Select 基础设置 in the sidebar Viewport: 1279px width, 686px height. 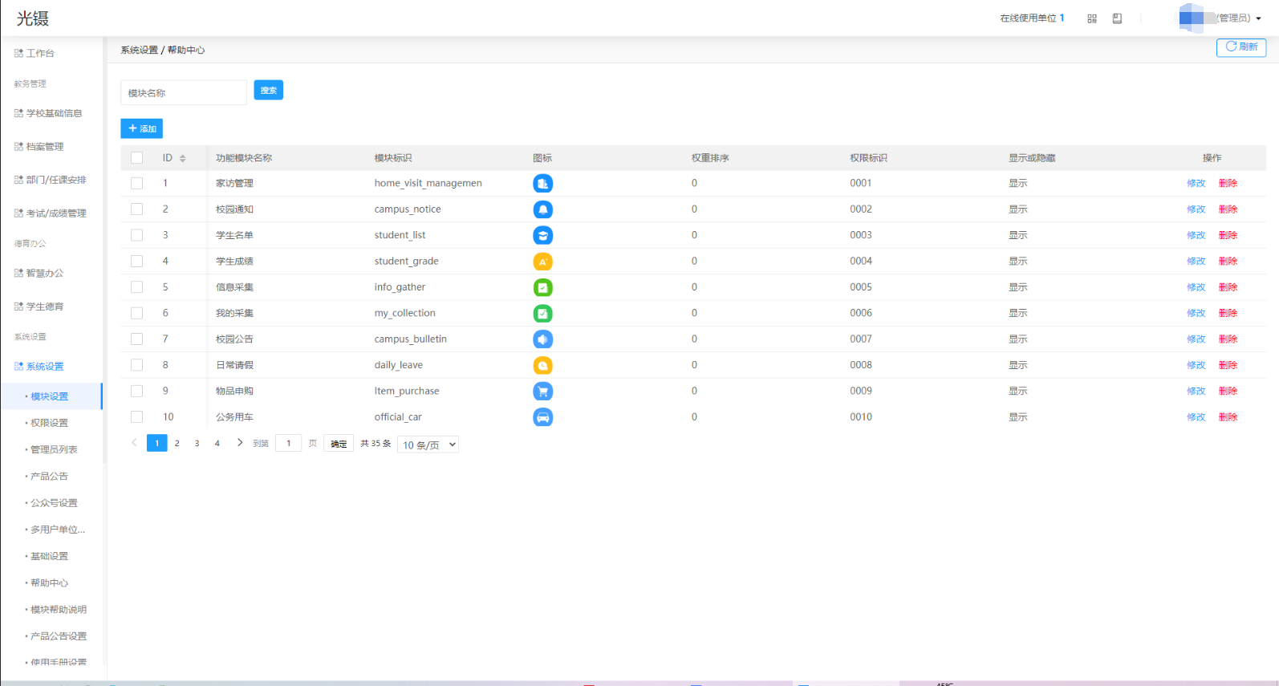tap(50, 556)
